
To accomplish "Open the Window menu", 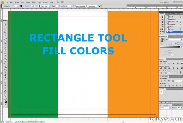I will pos(46,2).
